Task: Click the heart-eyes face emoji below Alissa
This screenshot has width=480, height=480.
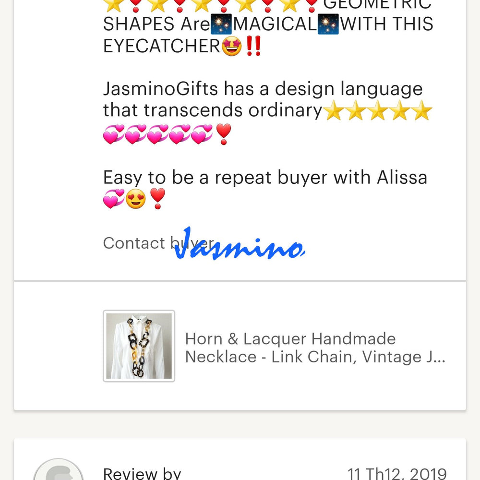Action: pyautogui.click(x=136, y=198)
